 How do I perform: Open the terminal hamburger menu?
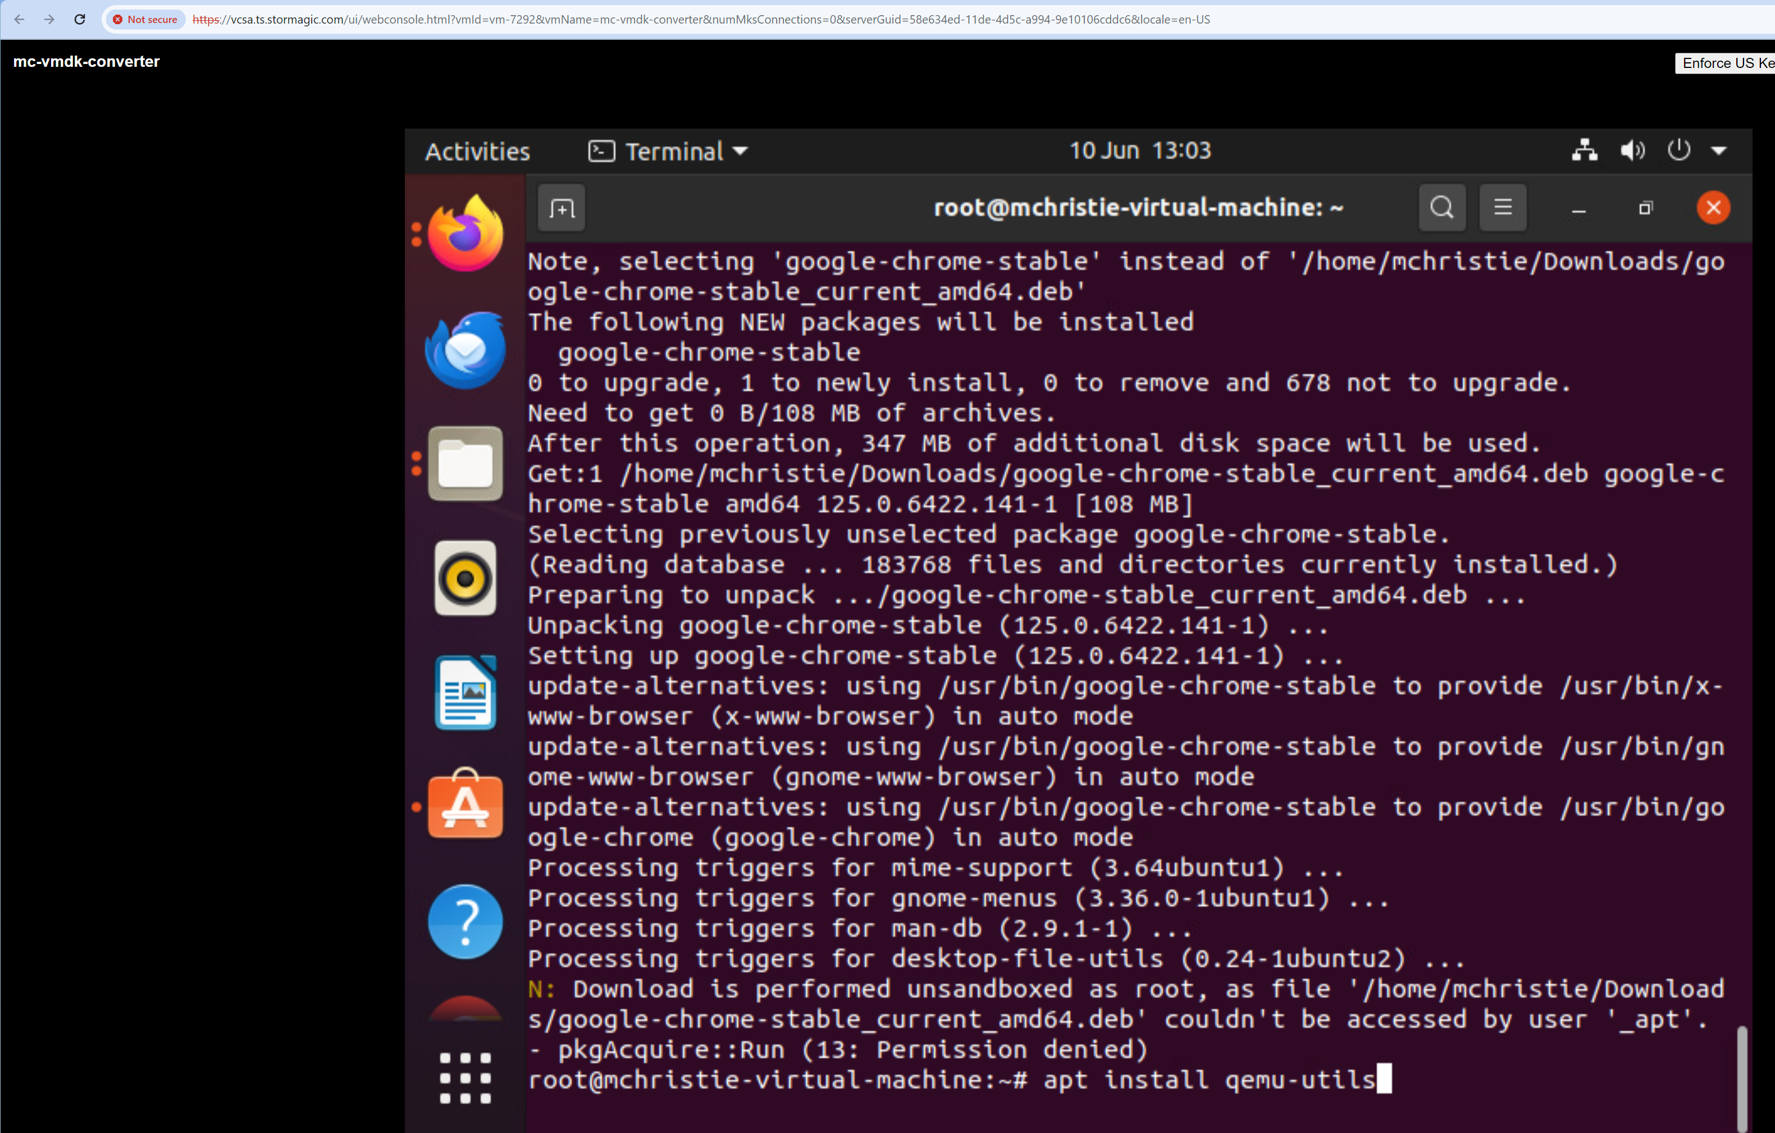pyautogui.click(x=1503, y=208)
